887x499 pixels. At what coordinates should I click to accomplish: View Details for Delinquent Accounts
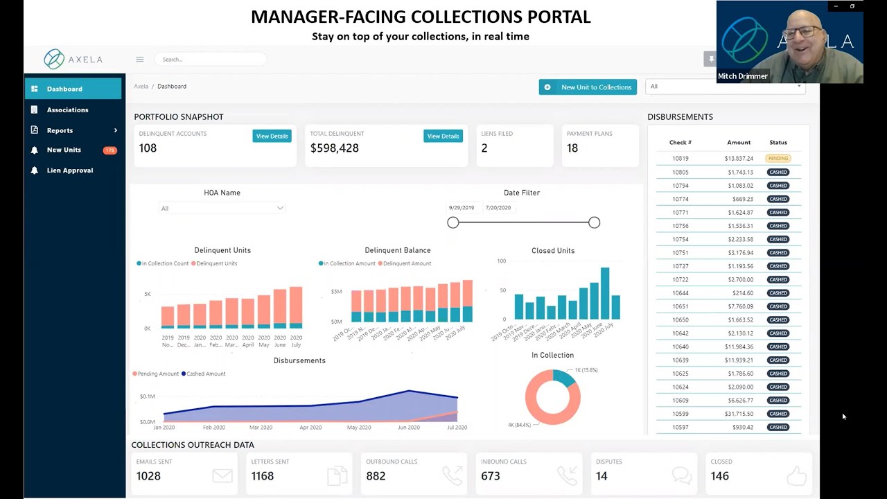(272, 137)
